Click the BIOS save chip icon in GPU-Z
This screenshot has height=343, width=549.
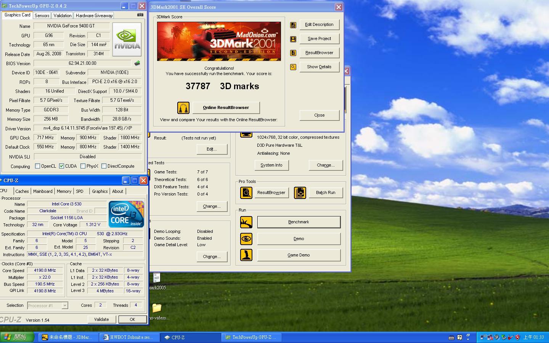pyautogui.click(x=137, y=63)
